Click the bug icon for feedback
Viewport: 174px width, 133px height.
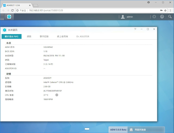coord(131,130)
